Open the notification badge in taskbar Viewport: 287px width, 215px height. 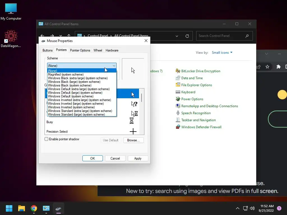coord(279,208)
